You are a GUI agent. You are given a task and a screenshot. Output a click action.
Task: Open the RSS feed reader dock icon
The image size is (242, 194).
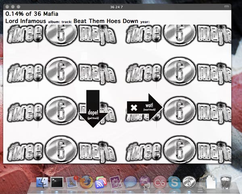click(x=101, y=183)
